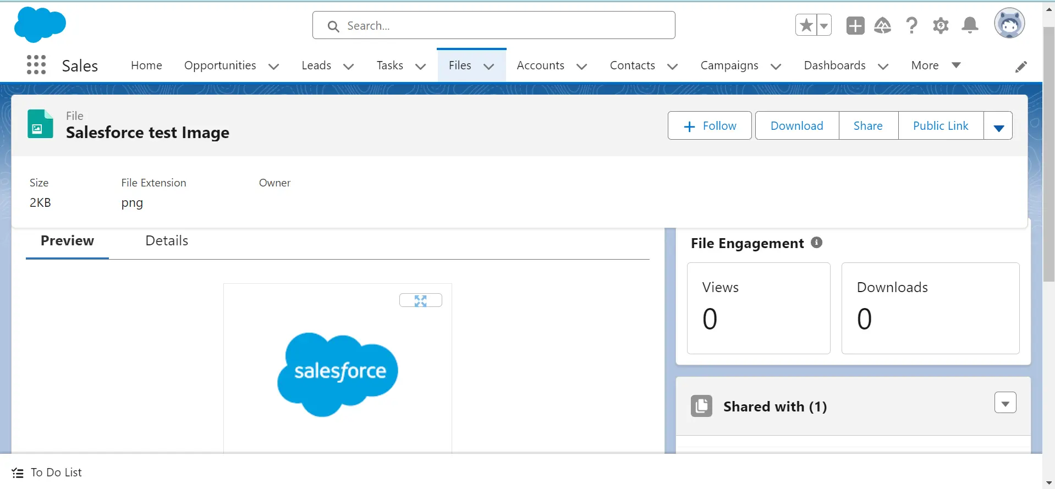
Task: Open the Shared with card menu
Action: coord(1005,403)
